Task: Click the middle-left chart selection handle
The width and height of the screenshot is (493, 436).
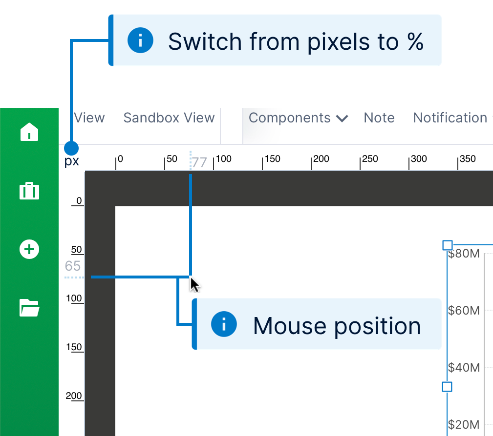Action: 447,387
